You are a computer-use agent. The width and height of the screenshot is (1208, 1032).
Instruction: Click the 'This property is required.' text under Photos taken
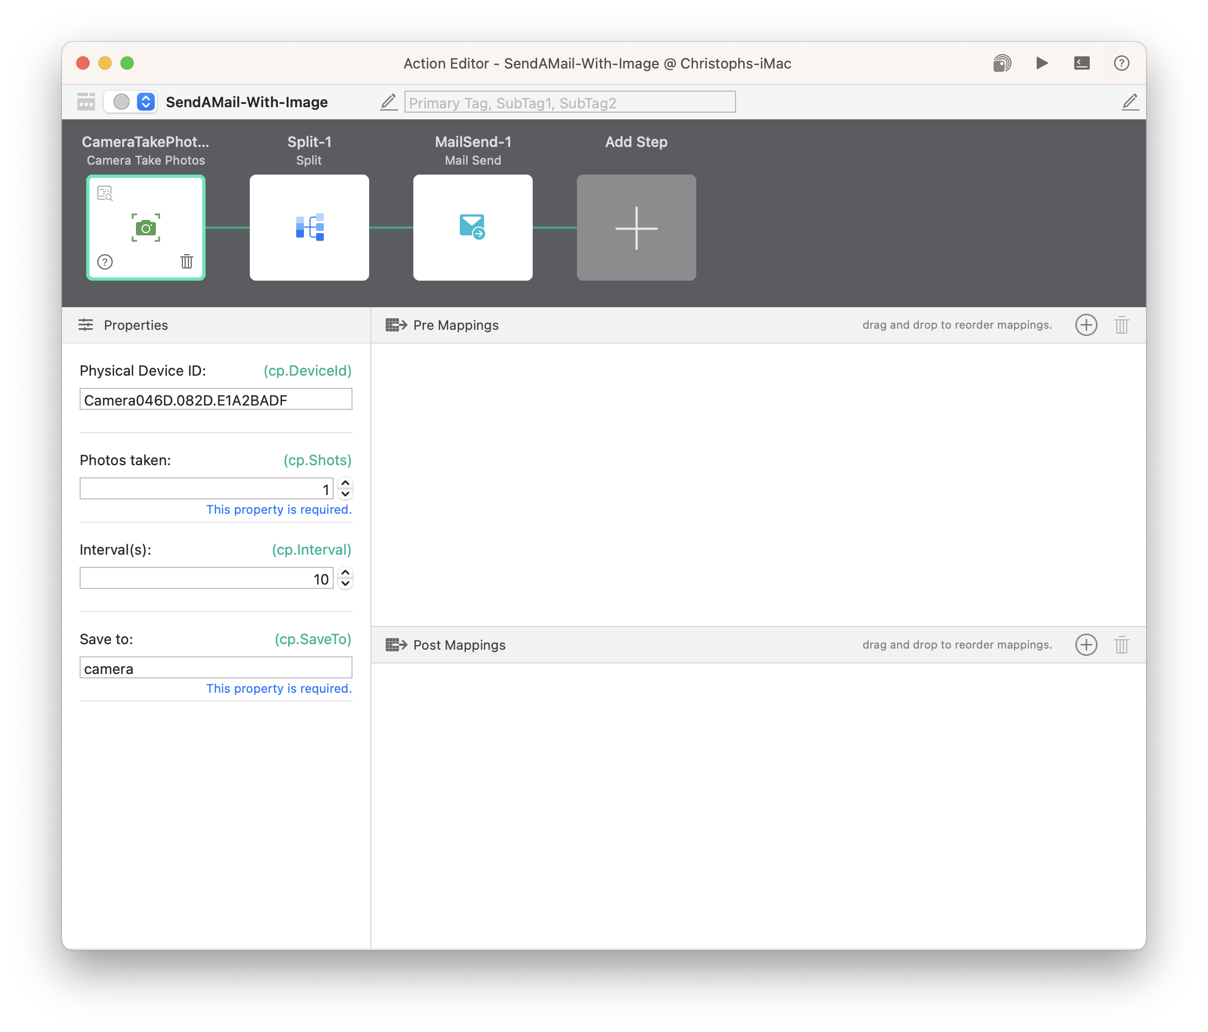click(279, 509)
